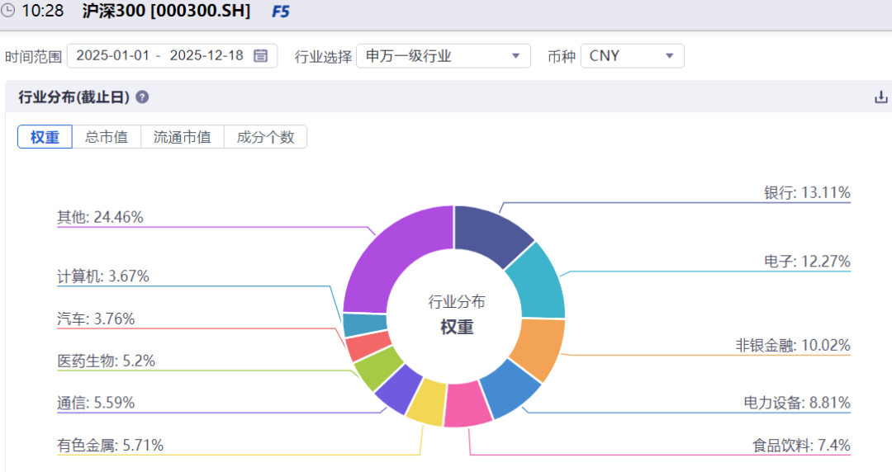Click the label 计算机: 3.67%

pyautogui.click(x=103, y=276)
